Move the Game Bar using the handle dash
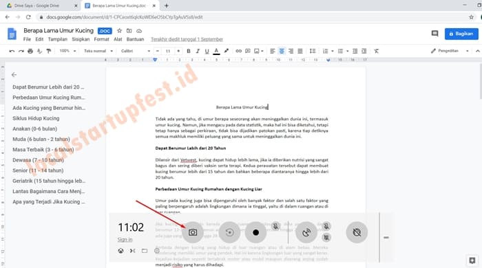This screenshot has height=268, width=482. pos(386,237)
